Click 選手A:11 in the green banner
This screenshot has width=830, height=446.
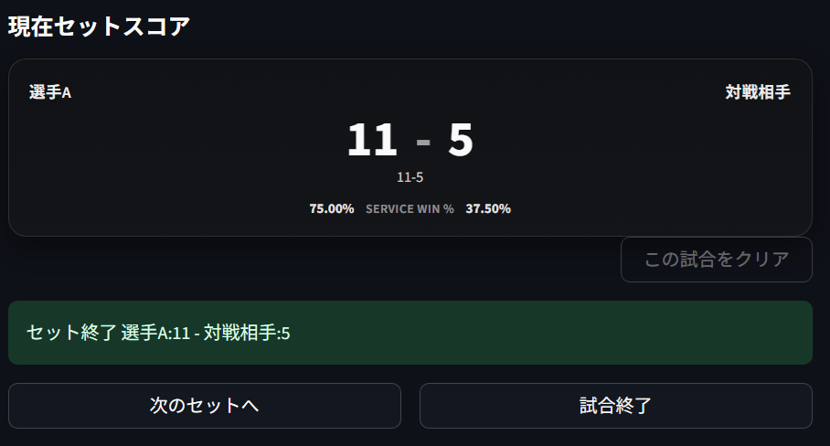pos(155,333)
